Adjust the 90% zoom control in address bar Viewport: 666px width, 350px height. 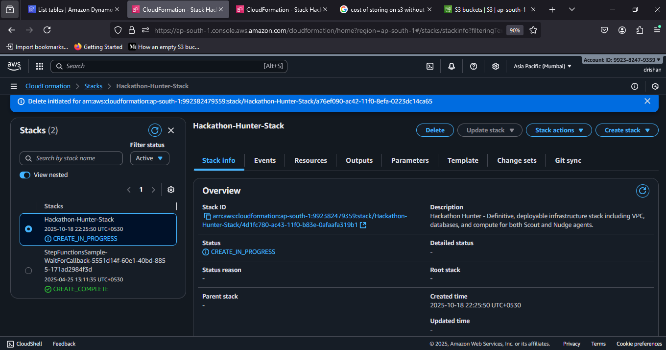pos(515,30)
